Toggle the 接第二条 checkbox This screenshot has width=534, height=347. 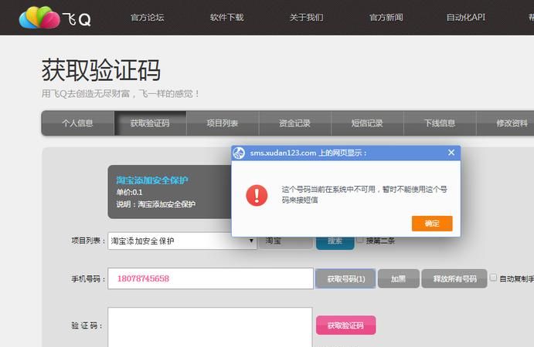[360, 240]
